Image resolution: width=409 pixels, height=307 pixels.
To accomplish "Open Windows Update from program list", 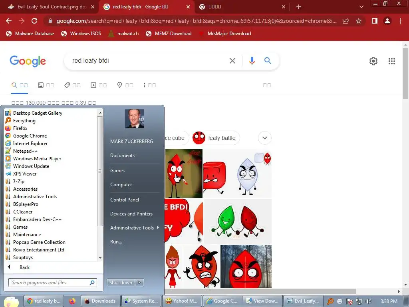I will tap(31, 166).
